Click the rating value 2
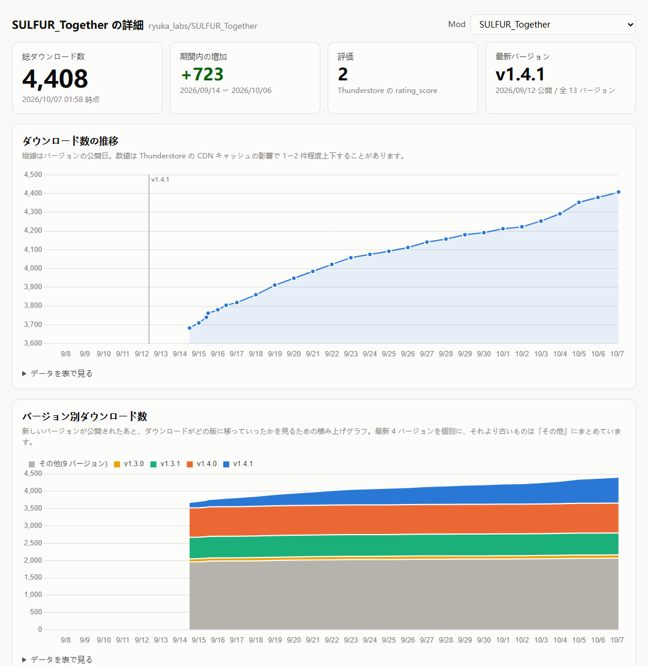This screenshot has height=666, width=648. coord(343,74)
